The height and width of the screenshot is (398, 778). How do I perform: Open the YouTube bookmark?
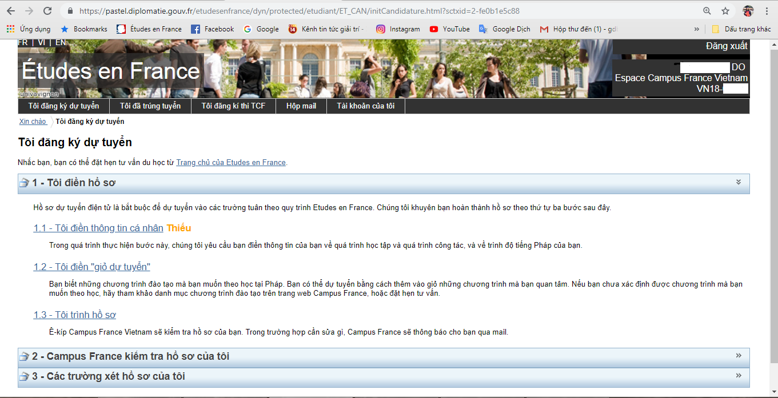450,29
